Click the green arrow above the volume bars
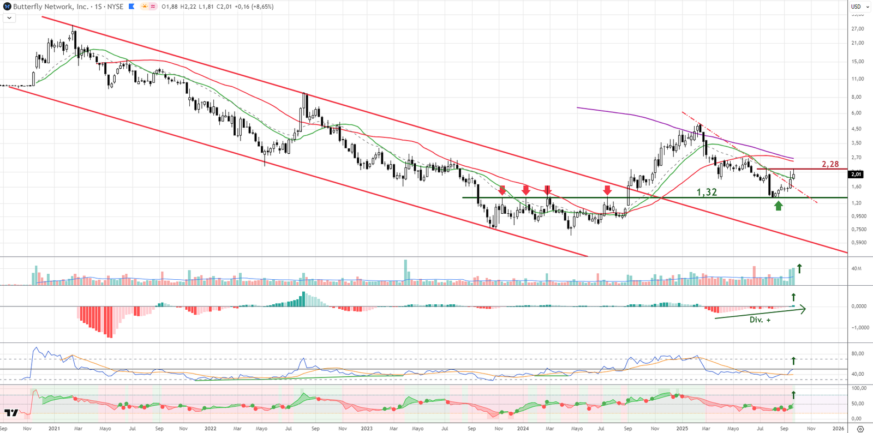 tap(799, 268)
